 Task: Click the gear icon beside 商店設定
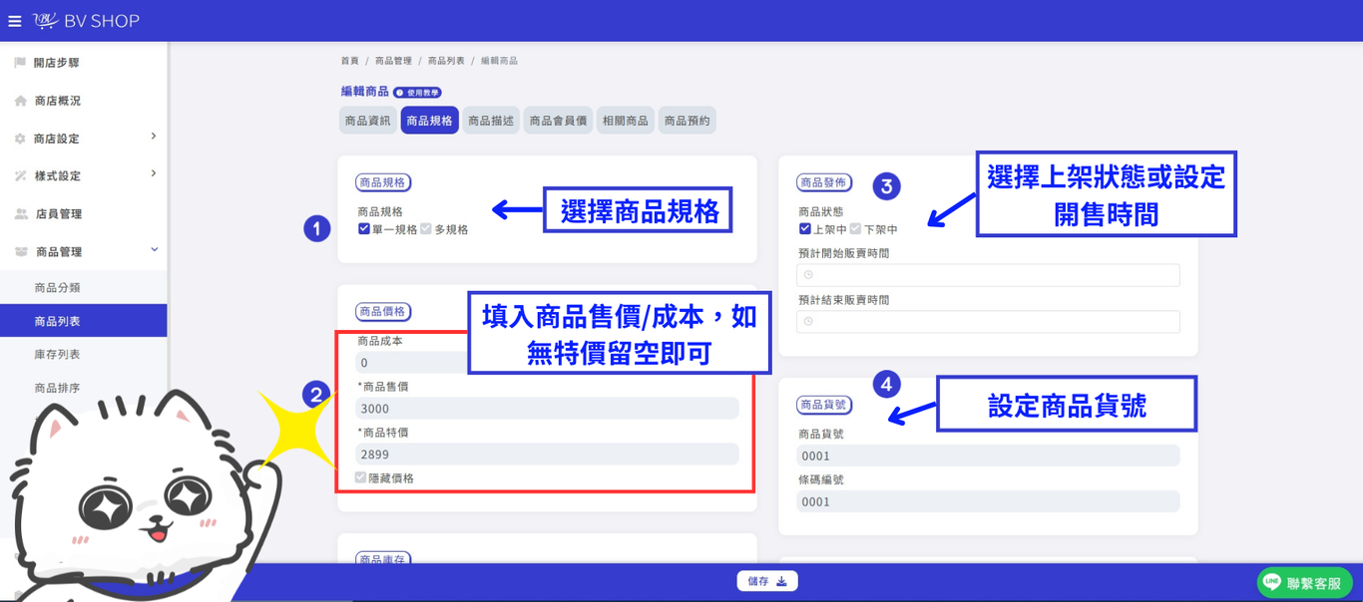tap(20, 139)
